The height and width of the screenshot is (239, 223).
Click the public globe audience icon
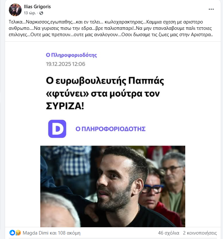coord(41,13)
